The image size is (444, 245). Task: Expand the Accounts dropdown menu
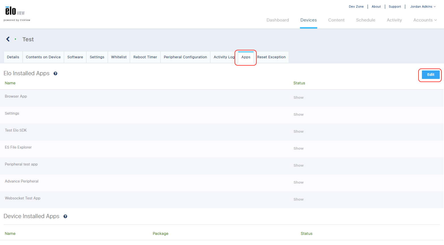pos(425,20)
